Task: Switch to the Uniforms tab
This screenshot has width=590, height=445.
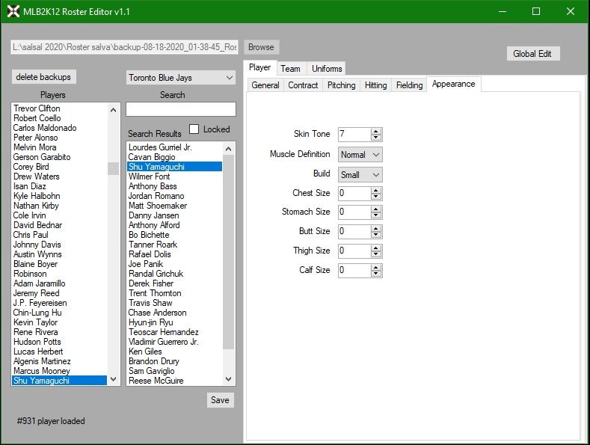Action: tap(327, 69)
